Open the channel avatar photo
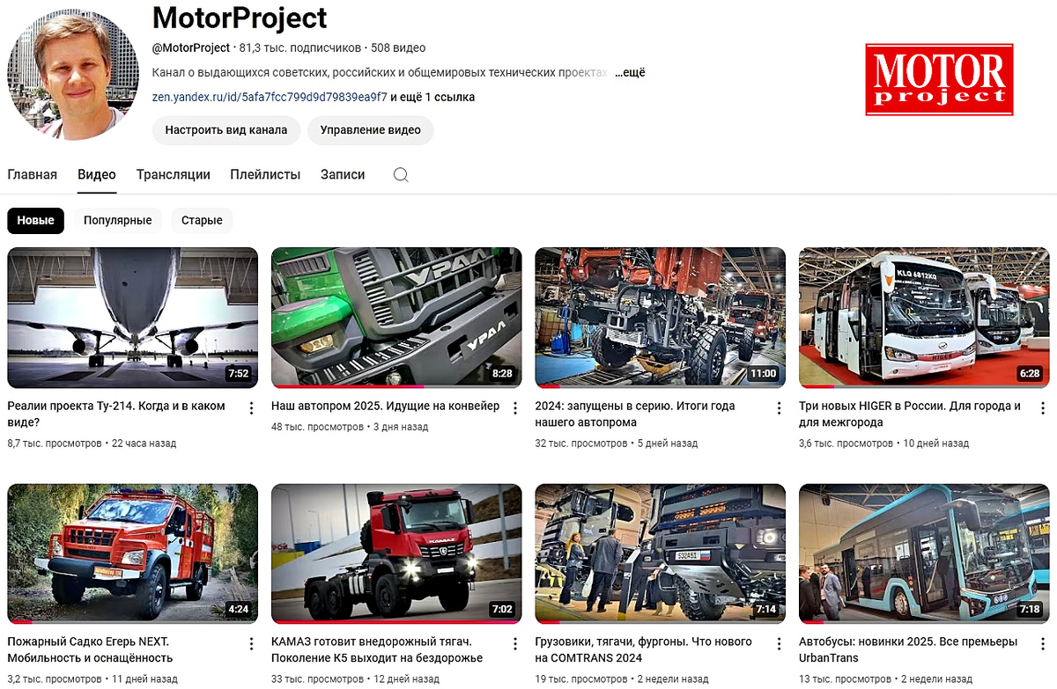1057x689 pixels. pos(73,75)
